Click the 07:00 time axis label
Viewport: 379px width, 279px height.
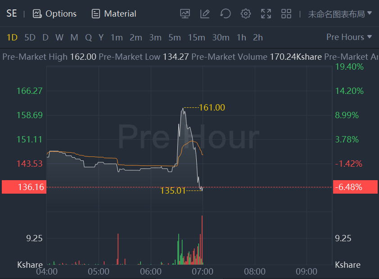[x=203, y=272]
